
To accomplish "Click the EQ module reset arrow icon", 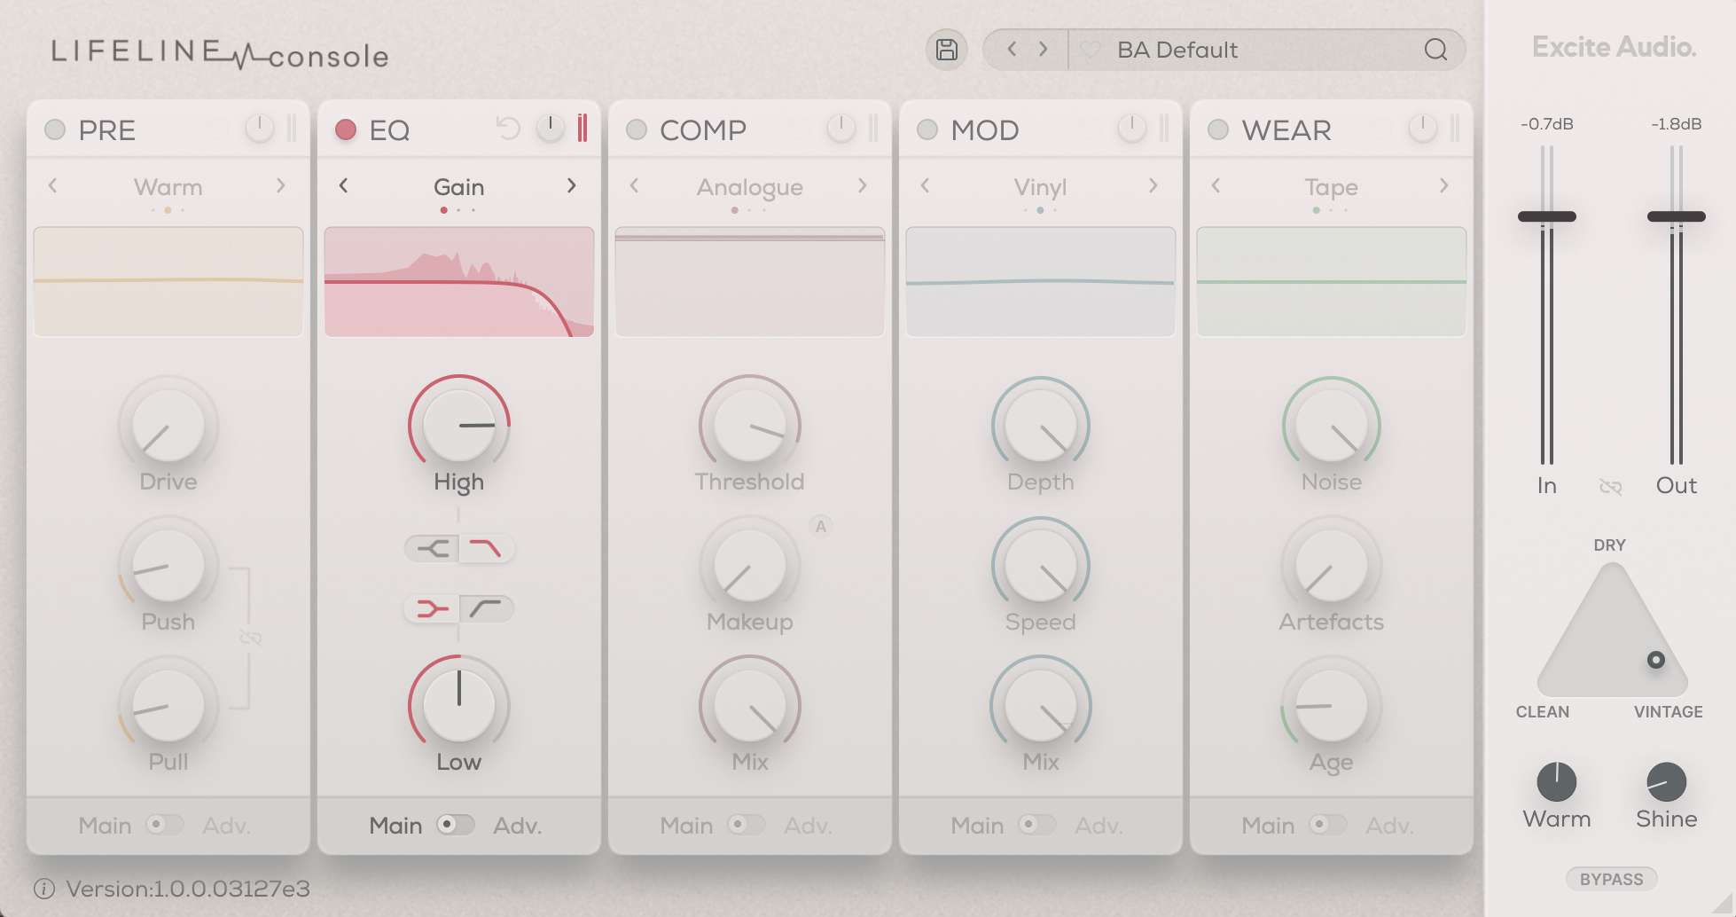I will [x=508, y=129].
